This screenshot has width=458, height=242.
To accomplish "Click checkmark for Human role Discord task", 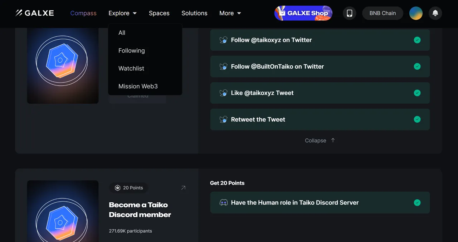I will pyautogui.click(x=417, y=203).
